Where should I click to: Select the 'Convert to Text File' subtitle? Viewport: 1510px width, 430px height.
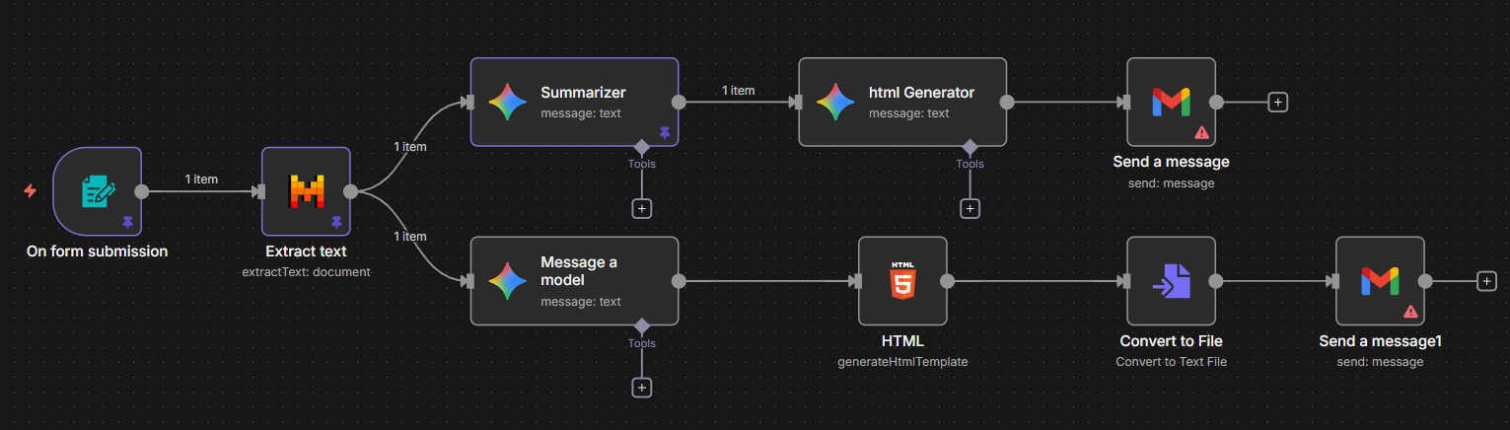tap(1171, 361)
